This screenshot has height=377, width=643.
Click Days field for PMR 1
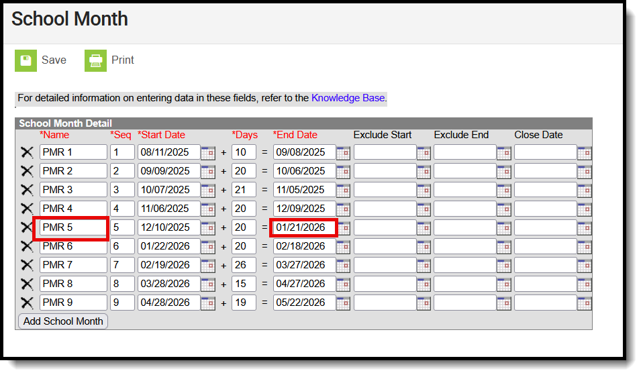(244, 152)
